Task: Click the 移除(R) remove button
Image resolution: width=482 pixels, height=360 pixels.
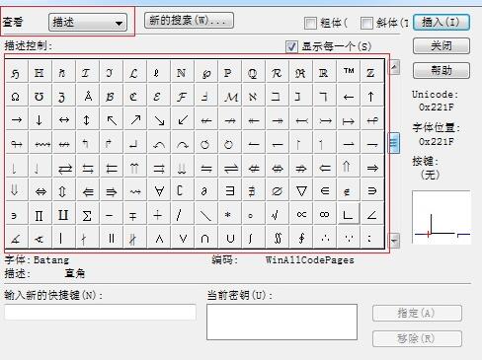Action: (417, 338)
